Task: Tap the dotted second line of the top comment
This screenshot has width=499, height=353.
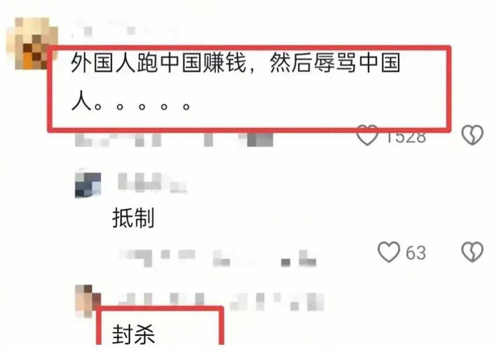Action: pos(131,100)
